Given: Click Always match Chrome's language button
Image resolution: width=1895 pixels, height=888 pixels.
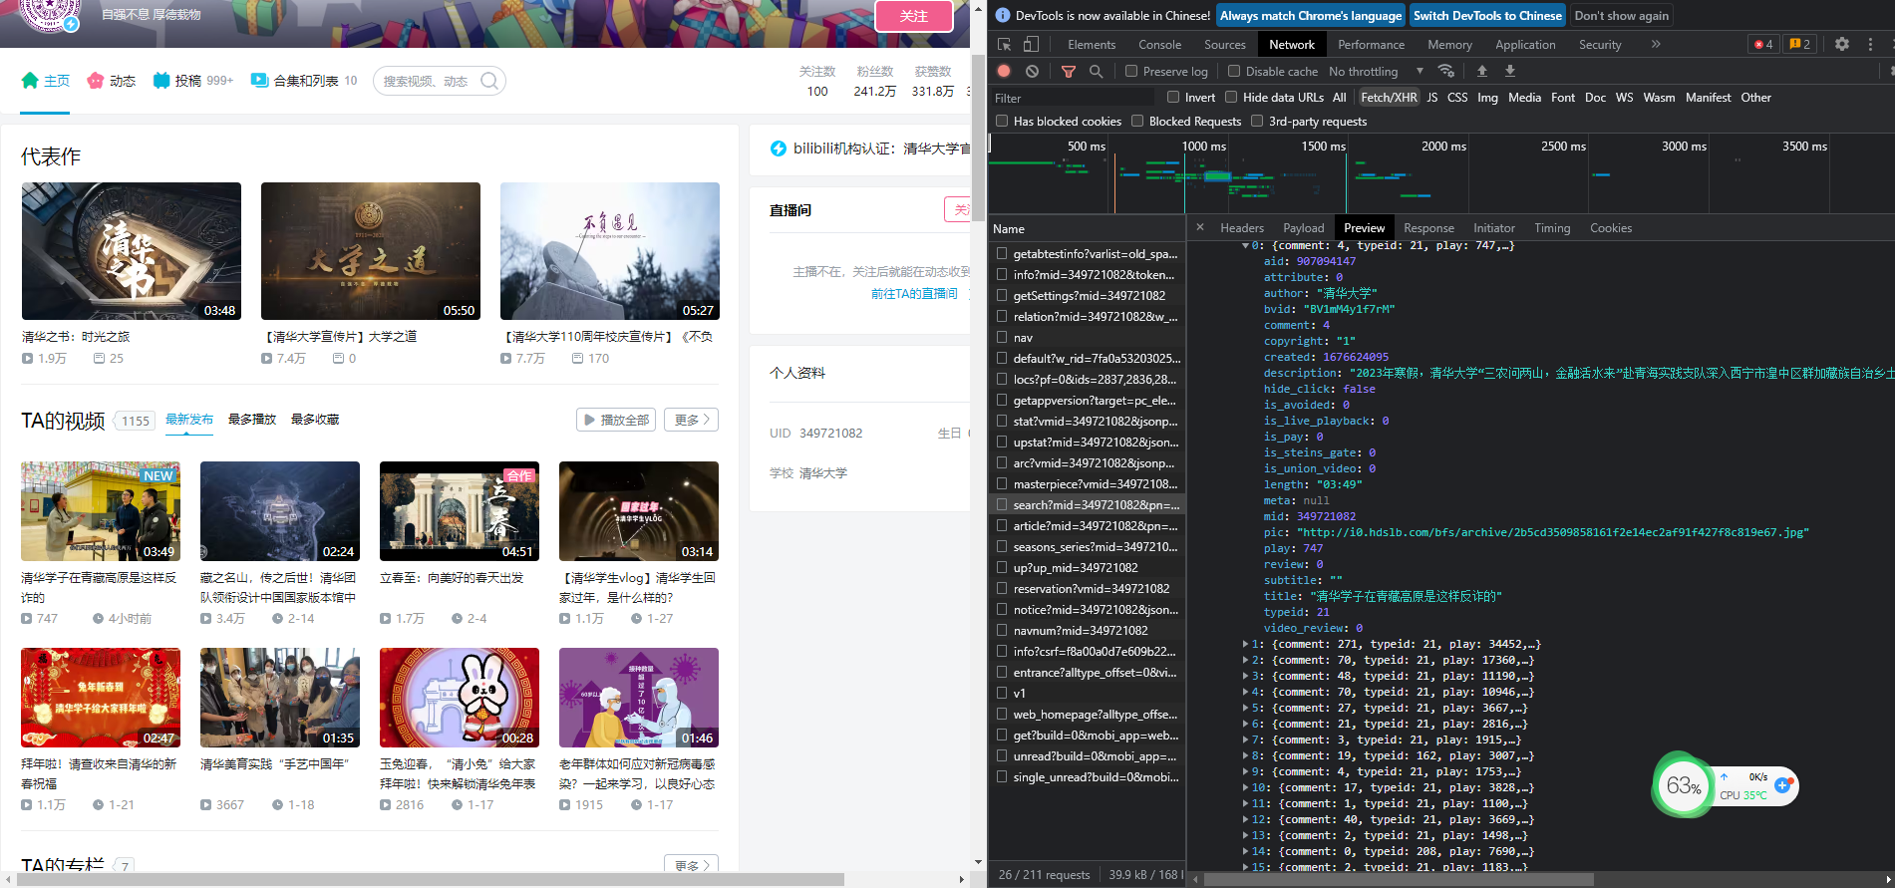Looking at the screenshot, I should (1310, 15).
